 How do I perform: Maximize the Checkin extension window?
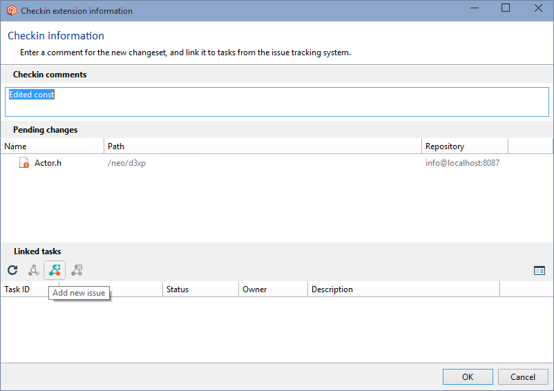click(506, 8)
